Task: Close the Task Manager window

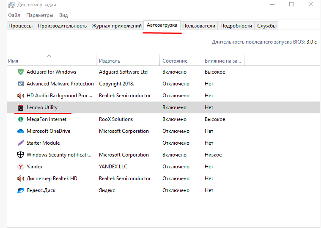Action: [311, 4]
